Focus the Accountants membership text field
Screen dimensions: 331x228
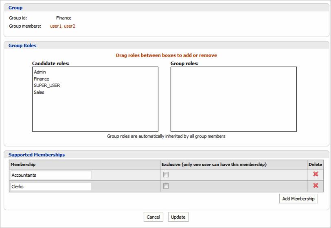pyautogui.click(x=51, y=175)
